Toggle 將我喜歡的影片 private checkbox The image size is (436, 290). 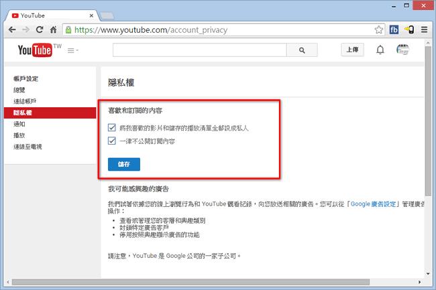pos(112,127)
